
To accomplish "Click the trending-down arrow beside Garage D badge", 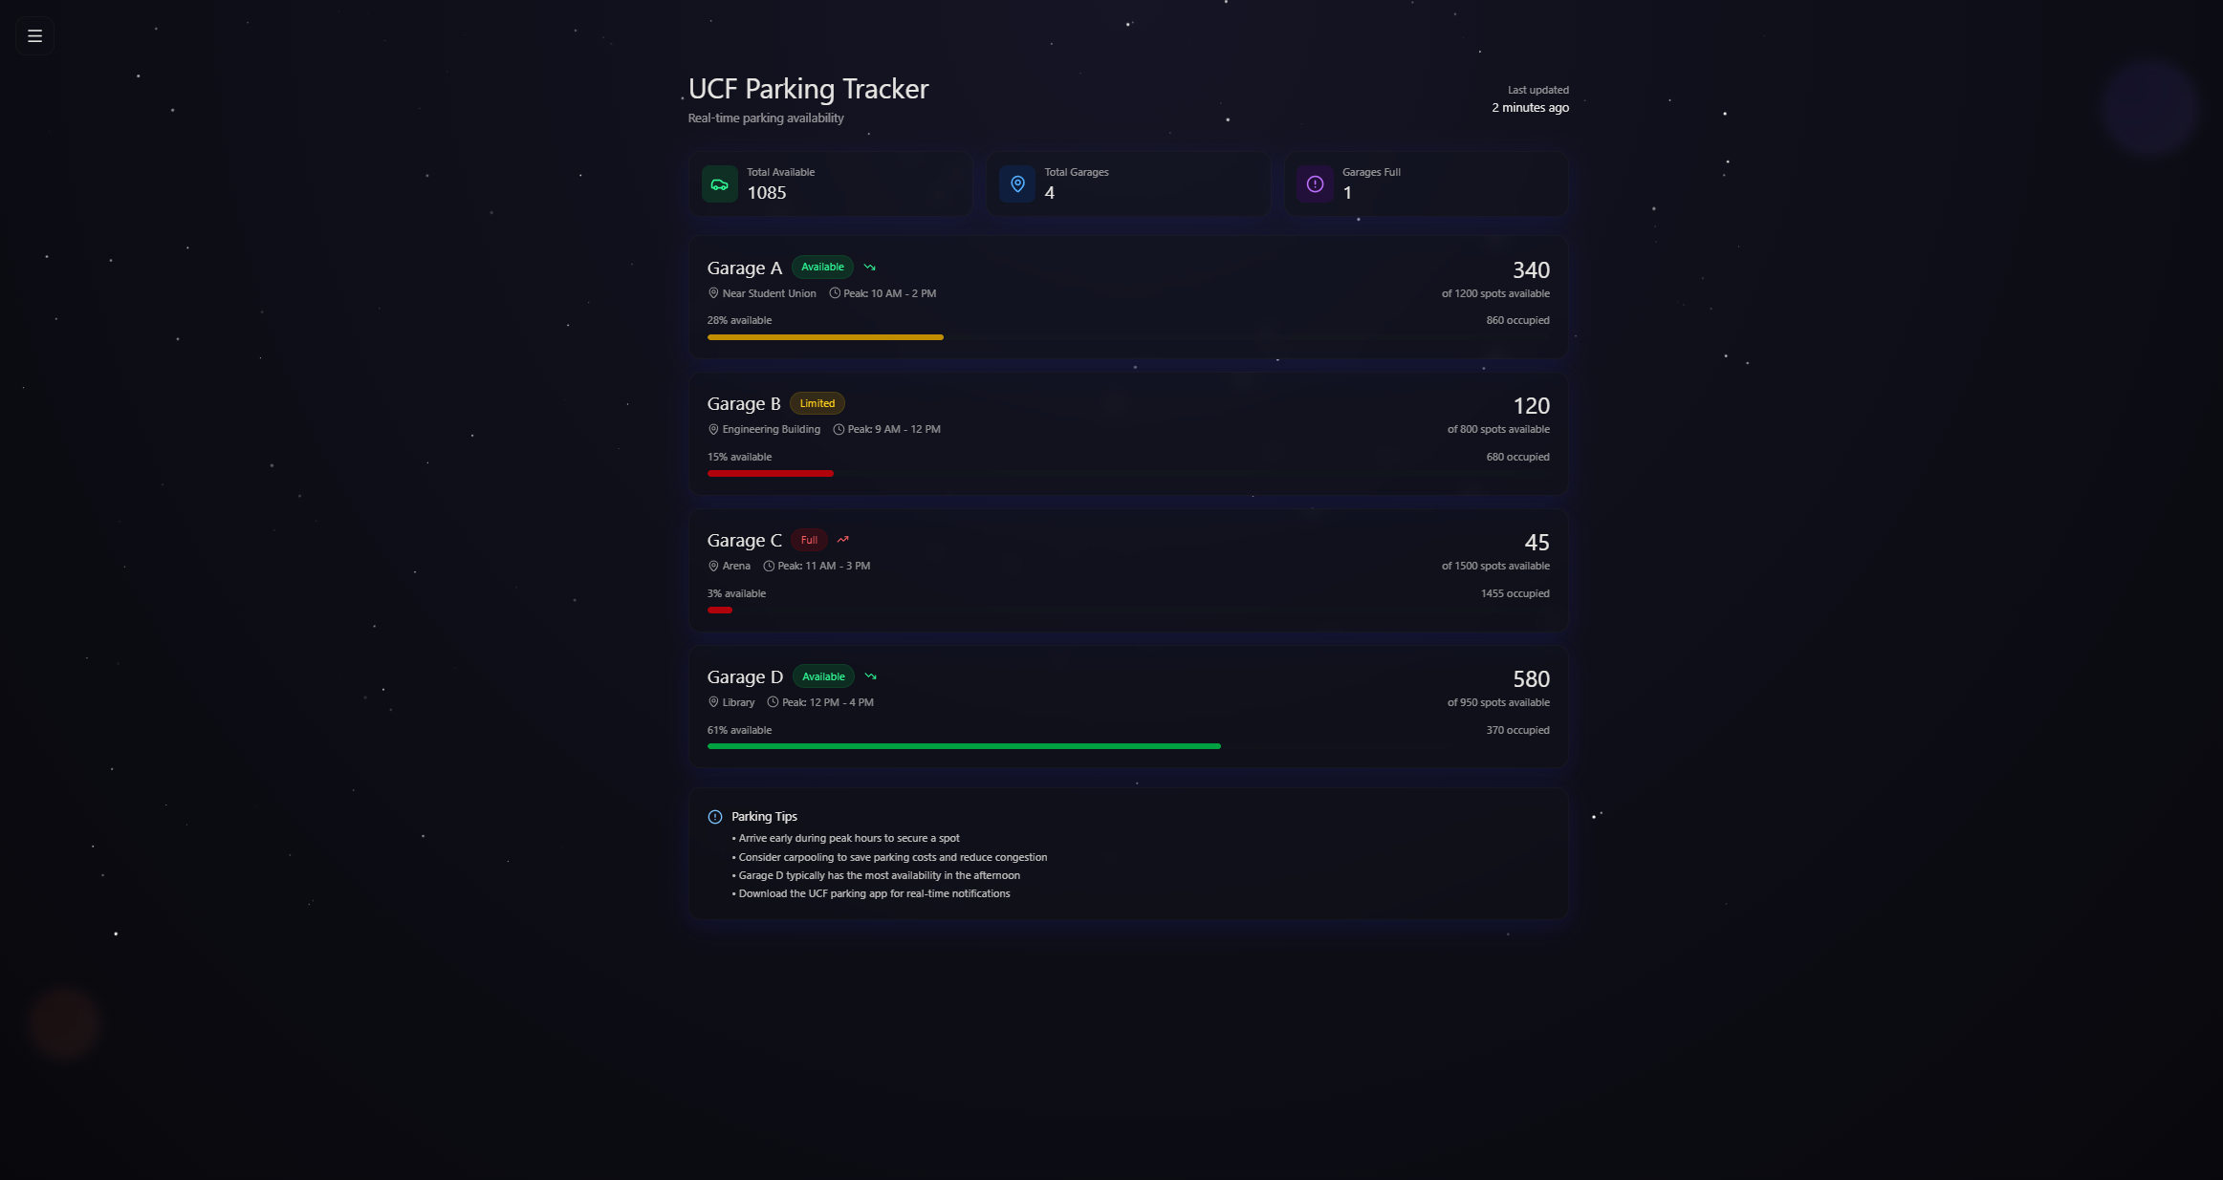I will click(869, 676).
